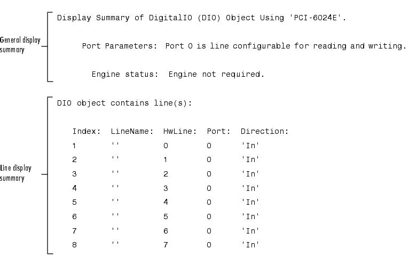
Task: Click the 'Line display summary' annotation label
Action: 15,173
